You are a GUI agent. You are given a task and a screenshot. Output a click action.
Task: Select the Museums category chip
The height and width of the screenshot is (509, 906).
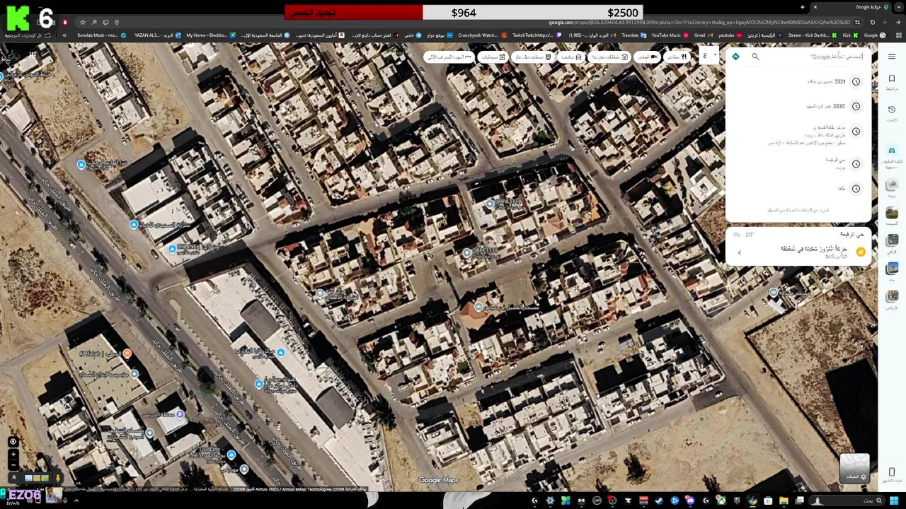pos(570,57)
